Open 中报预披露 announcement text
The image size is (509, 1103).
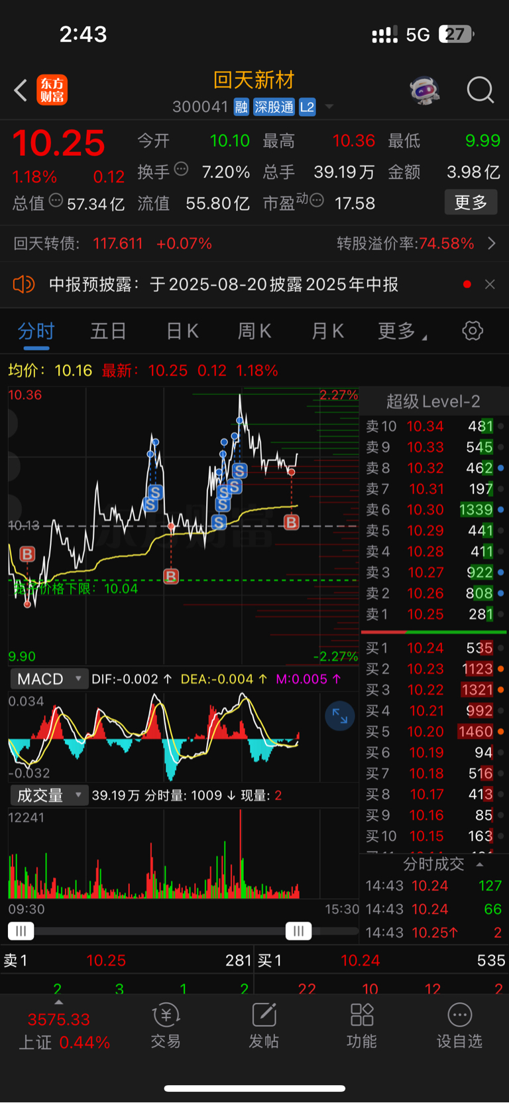coord(224,285)
